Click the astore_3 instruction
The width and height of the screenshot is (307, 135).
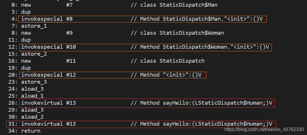click(x=34, y=82)
